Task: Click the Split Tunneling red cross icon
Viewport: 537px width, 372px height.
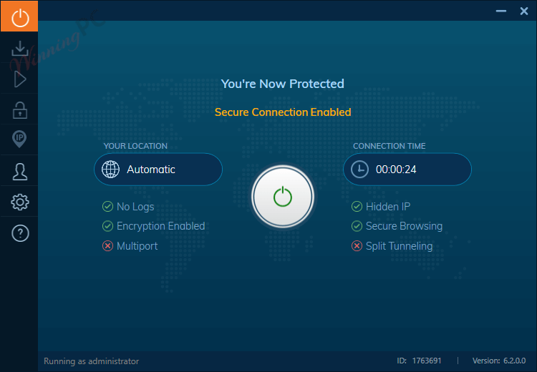Action: coord(357,245)
